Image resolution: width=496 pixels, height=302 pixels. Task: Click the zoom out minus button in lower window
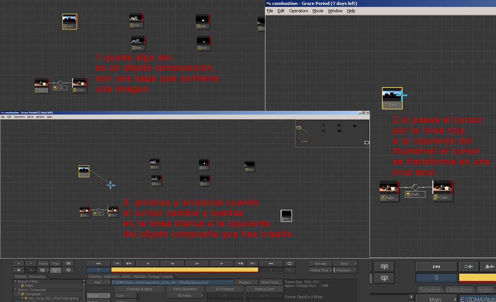point(31,263)
